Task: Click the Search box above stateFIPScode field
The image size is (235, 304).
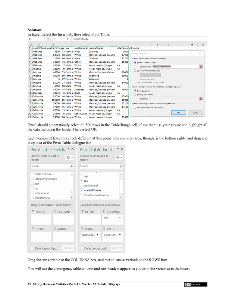Action: (x=52, y=166)
